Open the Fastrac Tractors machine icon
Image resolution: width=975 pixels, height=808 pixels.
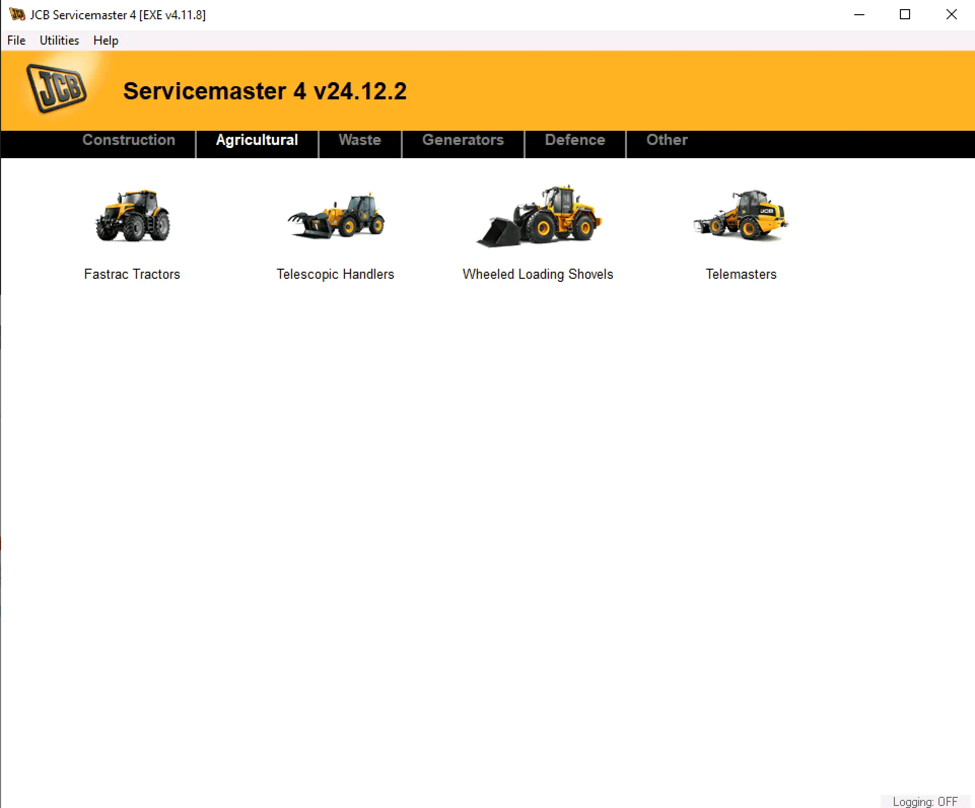click(x=132, y=215)
